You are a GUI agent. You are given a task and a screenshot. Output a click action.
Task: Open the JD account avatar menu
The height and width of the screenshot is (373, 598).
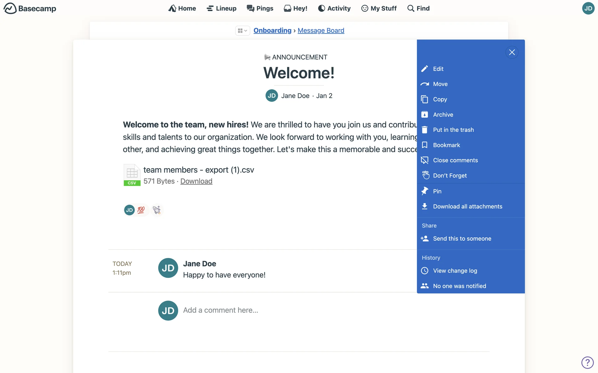point(588,8)
